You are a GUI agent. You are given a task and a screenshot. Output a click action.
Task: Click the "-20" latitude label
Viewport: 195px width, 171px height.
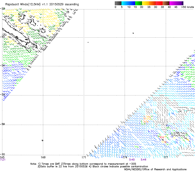pyautogui.click(x=3, y=9)
